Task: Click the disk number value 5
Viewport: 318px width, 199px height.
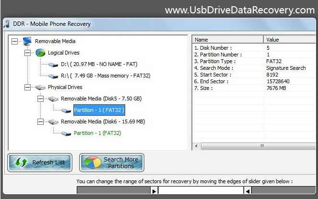Action: pyautogui.click(x=268, y=48)
